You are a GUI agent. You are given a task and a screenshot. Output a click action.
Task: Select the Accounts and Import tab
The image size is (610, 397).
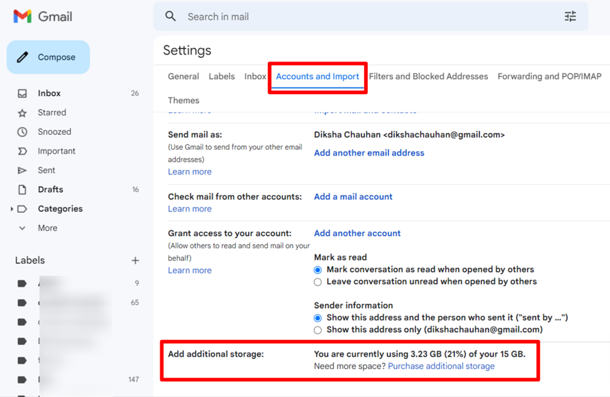coord(317,77)
